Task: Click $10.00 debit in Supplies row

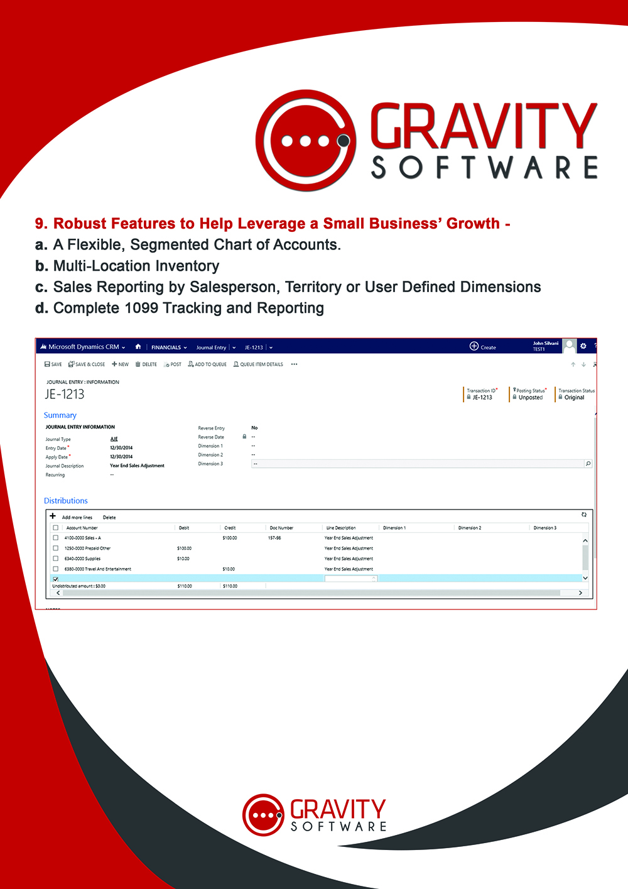Action: point(183,559)
